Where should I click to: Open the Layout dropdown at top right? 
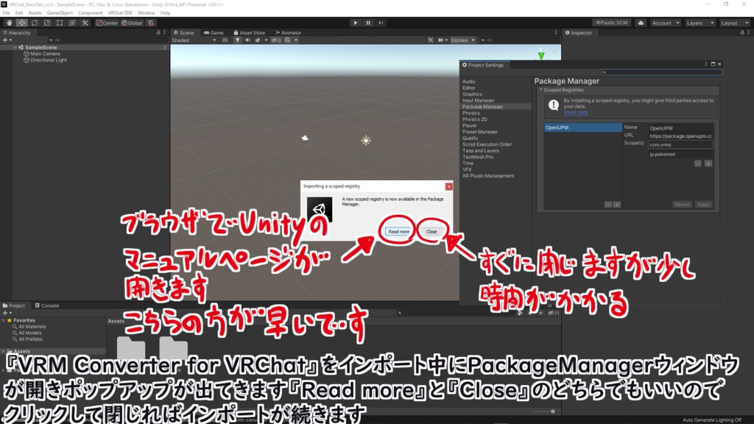[x=733, y=22]
